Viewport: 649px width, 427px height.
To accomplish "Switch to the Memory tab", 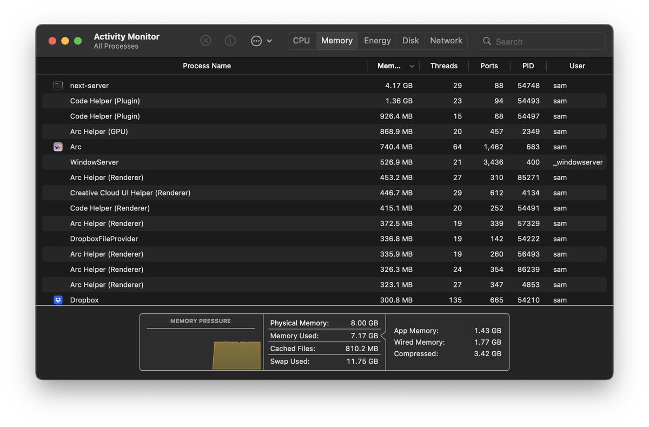I will coord(337,41).
